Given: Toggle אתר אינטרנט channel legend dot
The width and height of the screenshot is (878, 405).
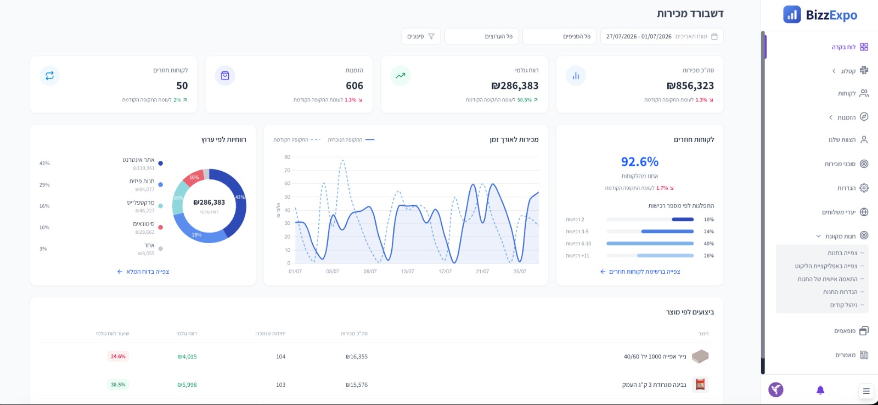Looking at the screenshot, I should (160, 163).
